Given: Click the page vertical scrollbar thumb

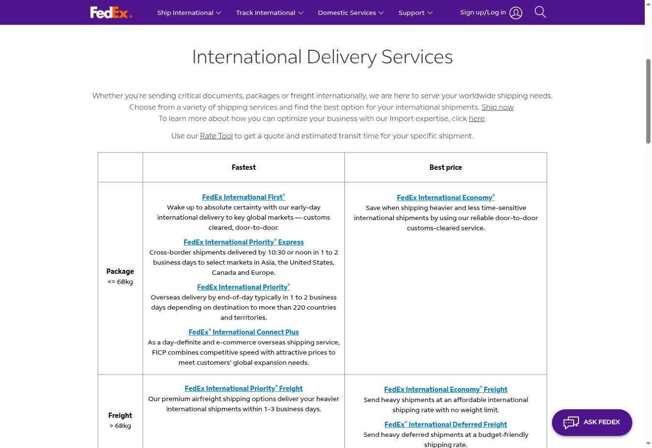Looking at the screenshot, I should (648, 101).
